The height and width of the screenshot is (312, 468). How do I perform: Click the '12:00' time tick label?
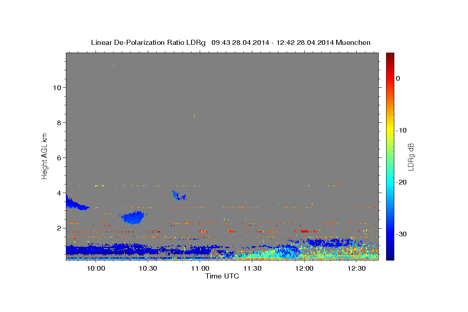304,268
